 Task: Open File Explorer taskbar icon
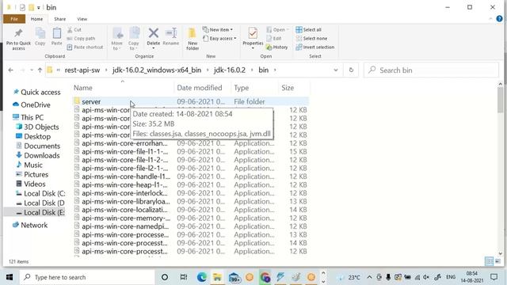[x=217, y=277]
